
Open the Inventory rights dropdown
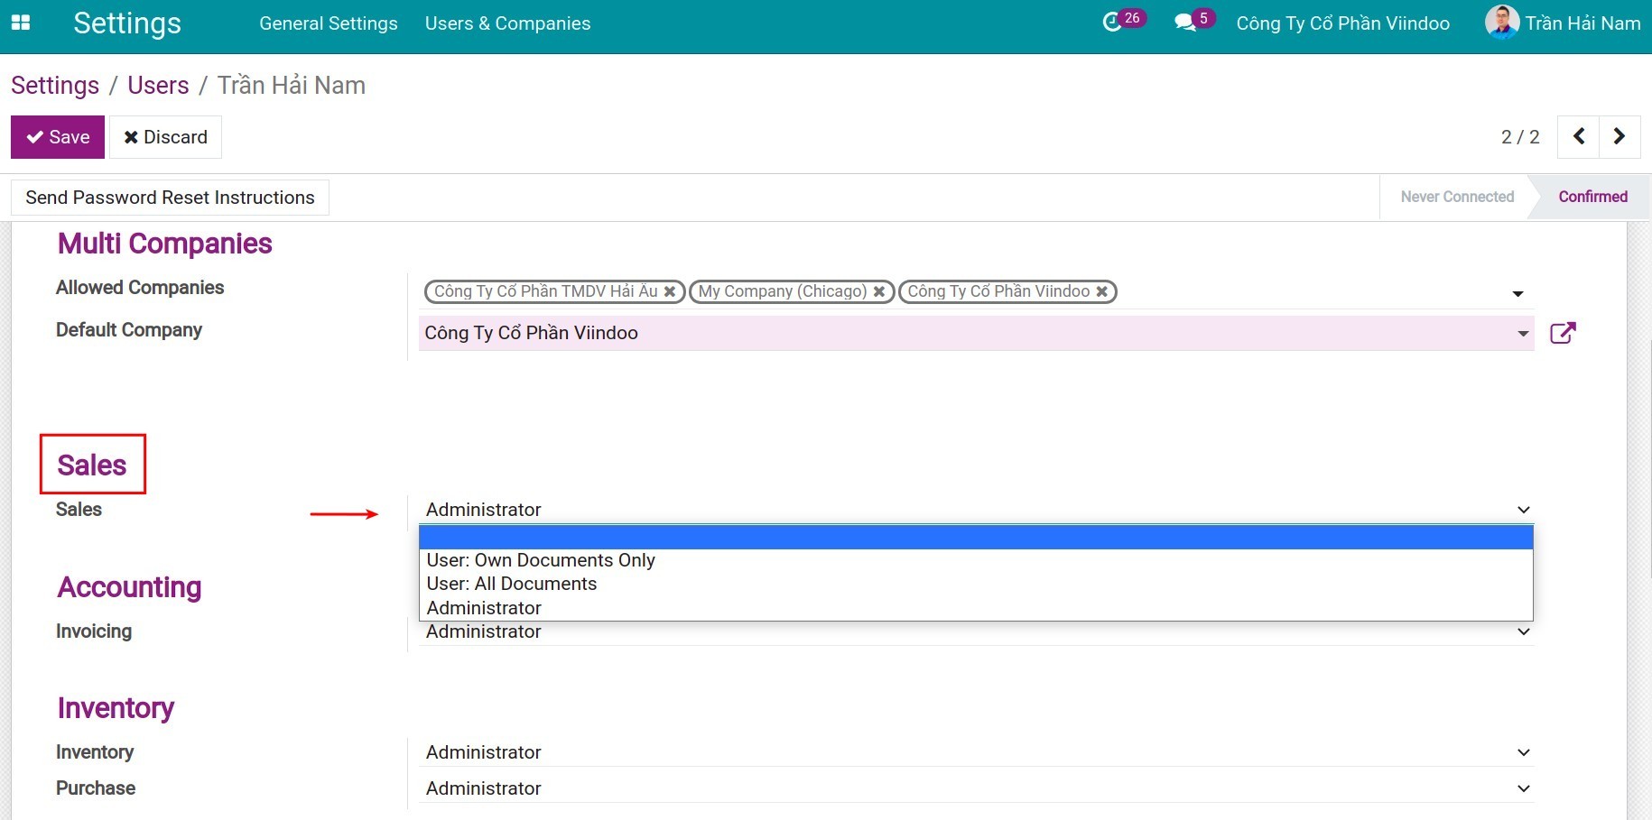(x=1524, y=751)
